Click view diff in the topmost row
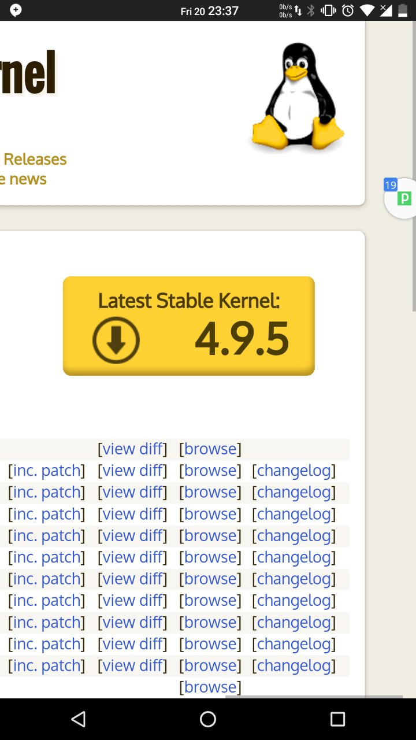The width and height of the screenshot is (416, 740). pyautogui.click(x=132, y=449)
